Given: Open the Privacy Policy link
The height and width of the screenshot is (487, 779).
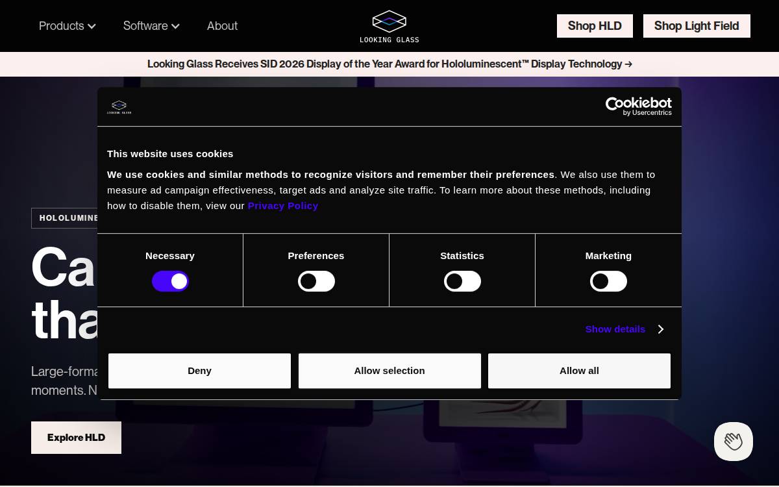Looking at the screenshot, I should (x=283, y=206).
